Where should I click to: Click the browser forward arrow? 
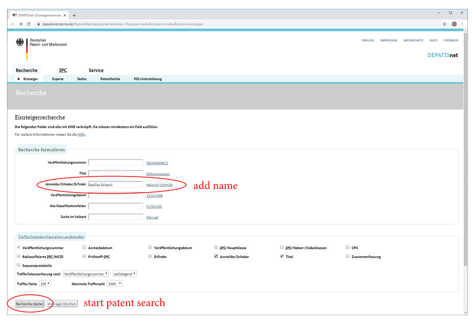coord(20,24)
